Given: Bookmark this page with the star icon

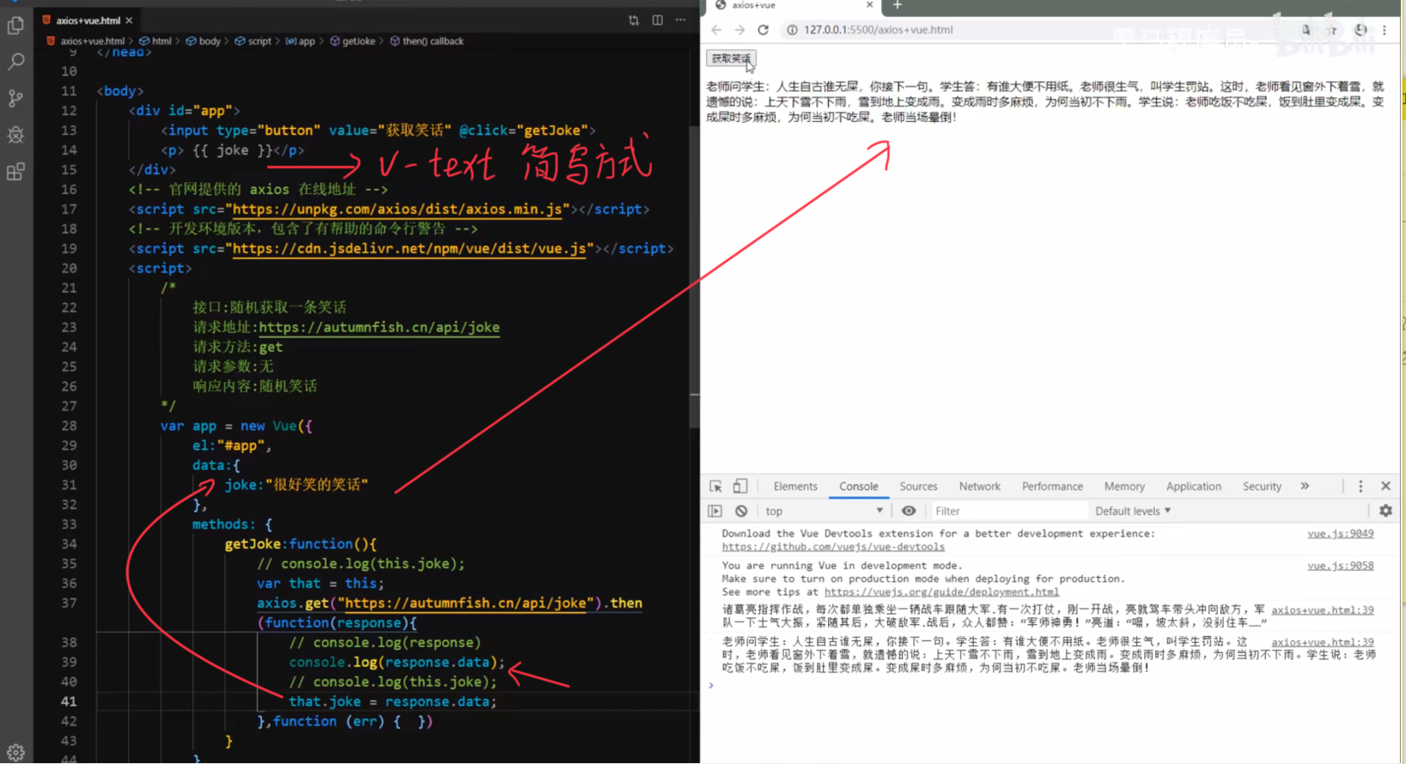Looking at the screenshot, I should [x=1332, y=30].
